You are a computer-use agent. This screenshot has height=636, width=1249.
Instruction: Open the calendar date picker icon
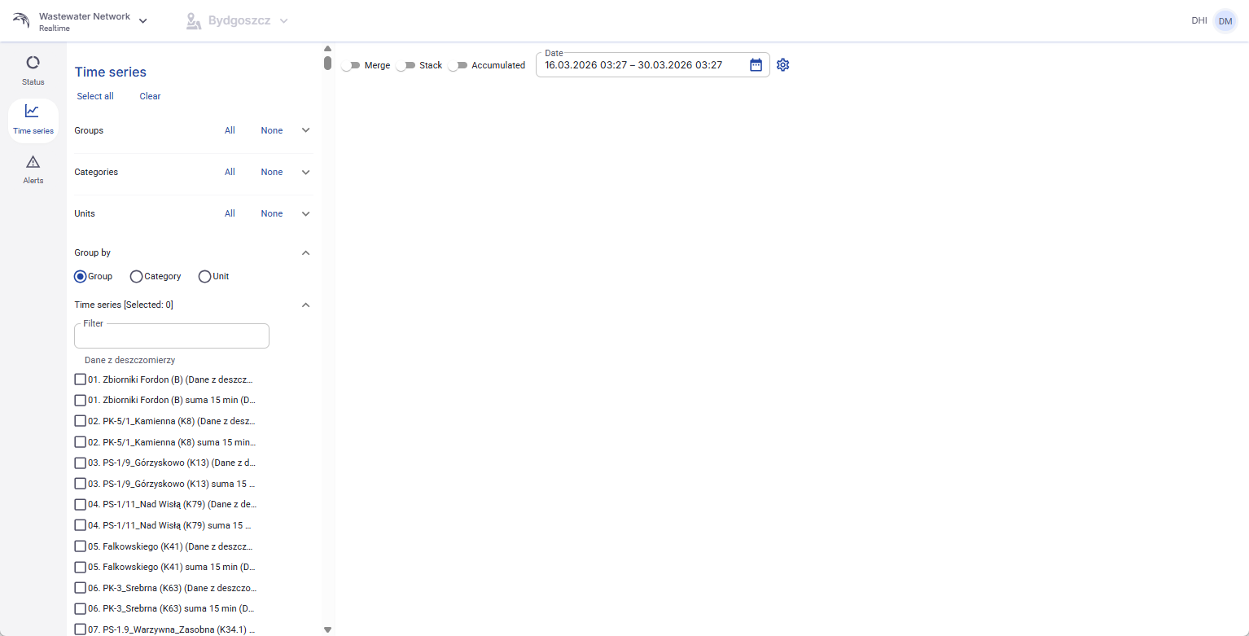pos(756,65)
